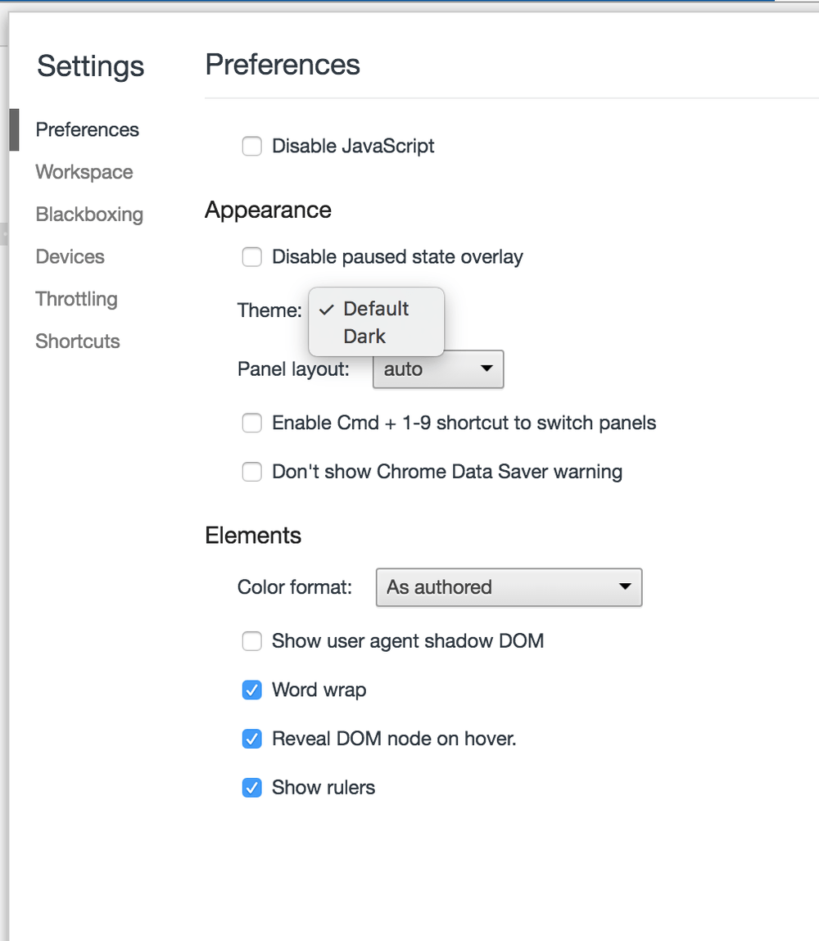Click the Theme: label
819x941 pixels.
coord(269,310)
